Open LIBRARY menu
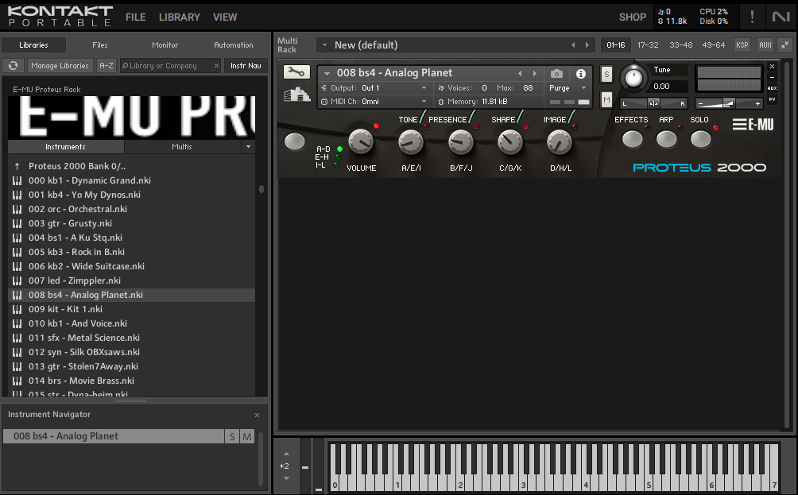Viewport: 798px width, 495px height. pyautogui.click(x=179, y=17)
